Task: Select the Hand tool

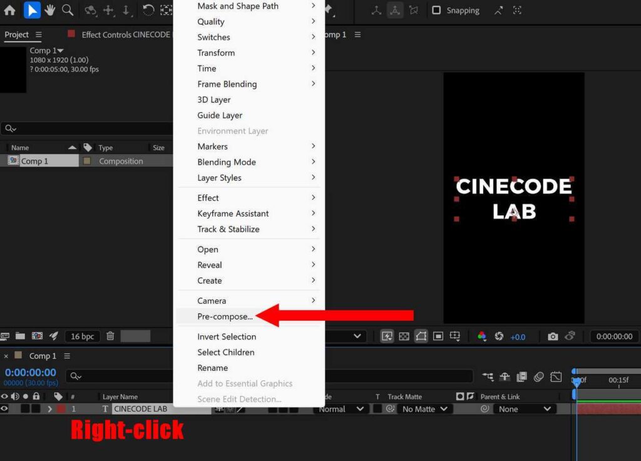Action: (x=50, y=10)
